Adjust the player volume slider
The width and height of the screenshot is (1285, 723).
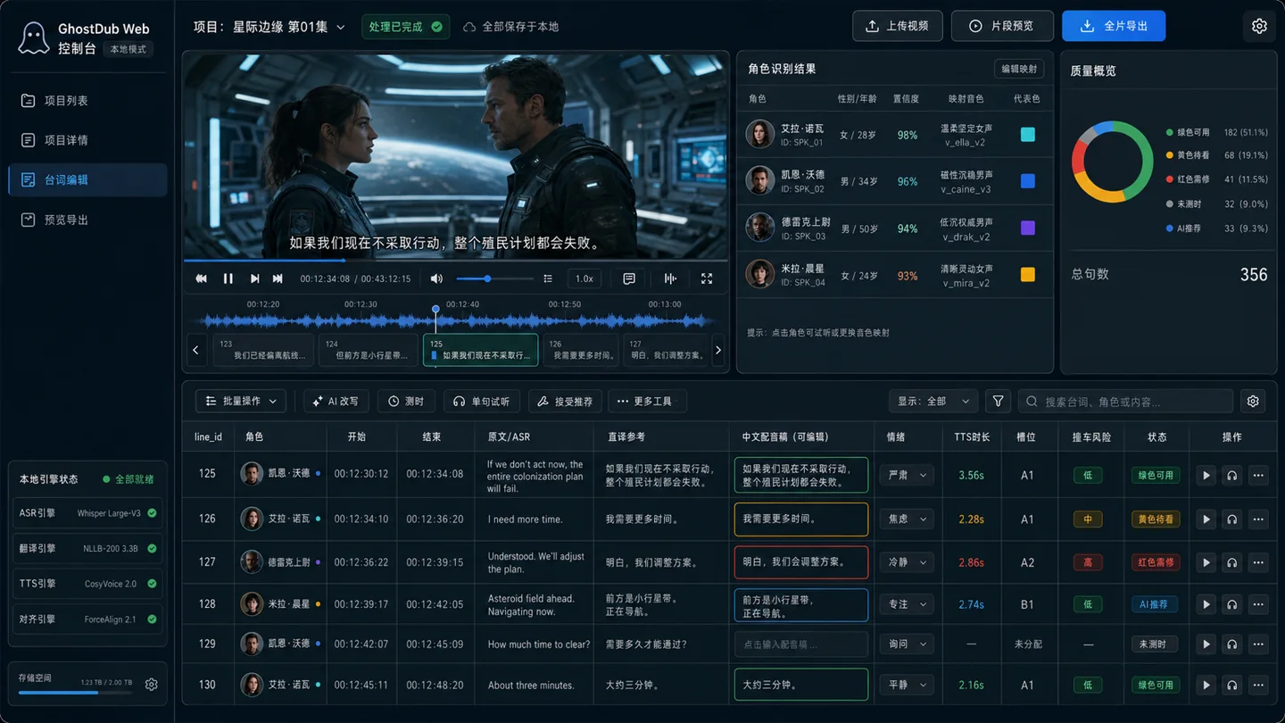pyautogui.click(x=494, y=278)
